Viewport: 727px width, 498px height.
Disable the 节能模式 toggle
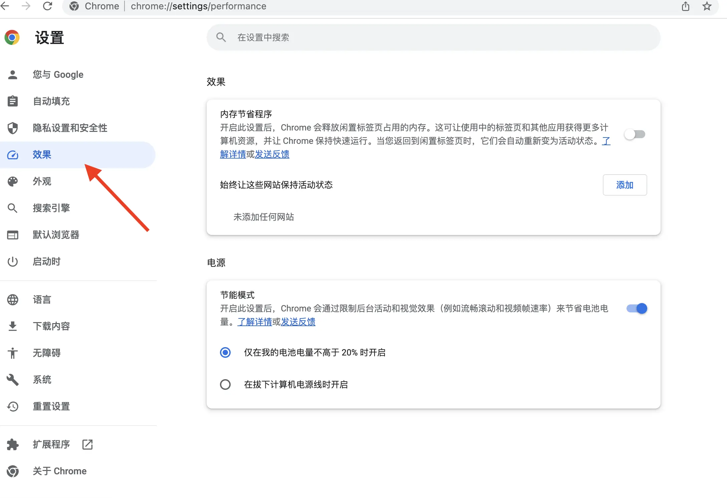tap(637, 308)
